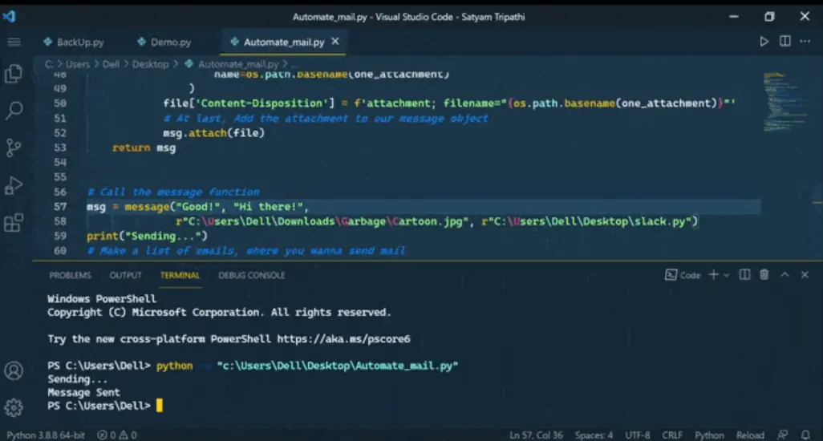This screenshot has width=823, height=441.
Task: Switch to the PROBLEMS panel tab
Action: tap(70, 275)
